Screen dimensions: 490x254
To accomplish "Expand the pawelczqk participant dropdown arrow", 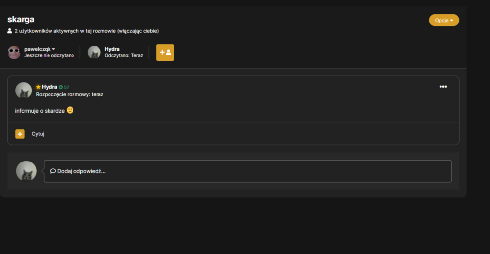I will (x=54, y=49).
